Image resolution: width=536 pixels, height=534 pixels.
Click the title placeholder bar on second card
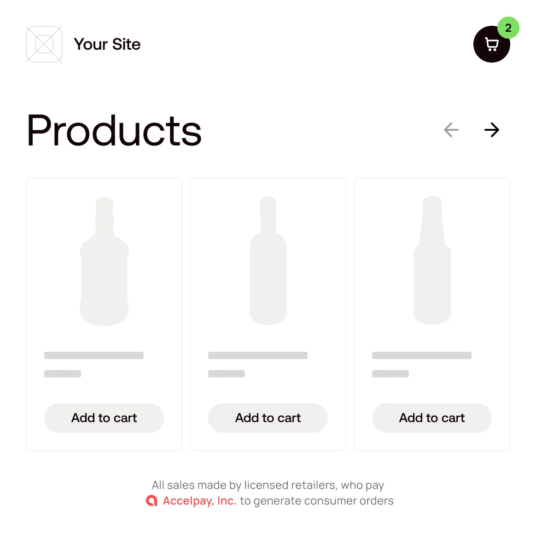258,355
